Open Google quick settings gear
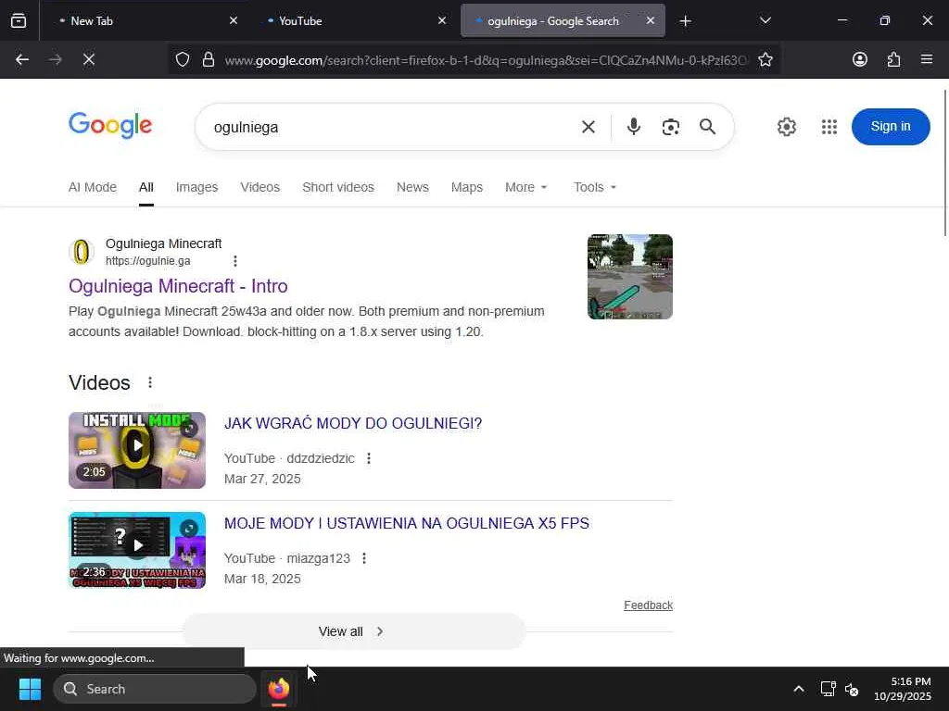The width and height of the screenshot is (949, 711). pyautogui.click(x=786, y=127)
